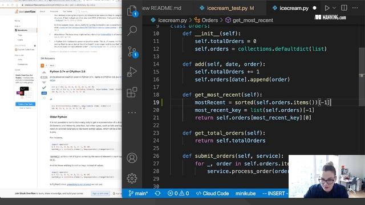365x205 pixels.
Task: Click the unsaved dot on icecream.py tab
Action: [x=314, y=8]
